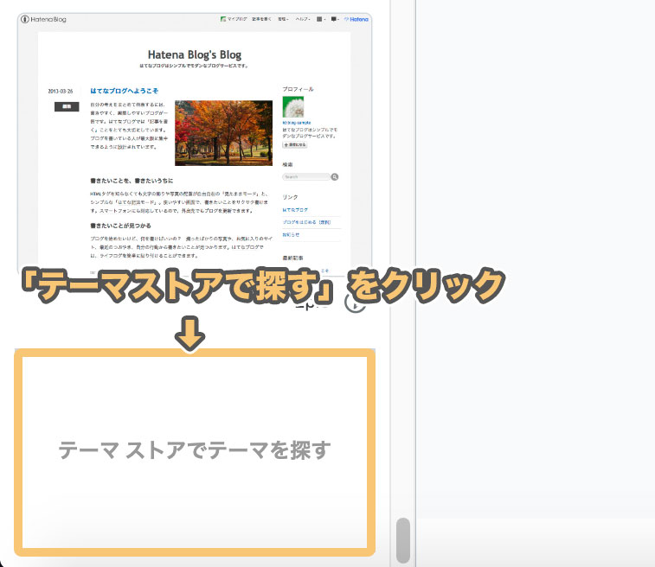The image size is (655, 567).
Task: Expand the 管理 dropdown in the header
Action: point(283,18)
